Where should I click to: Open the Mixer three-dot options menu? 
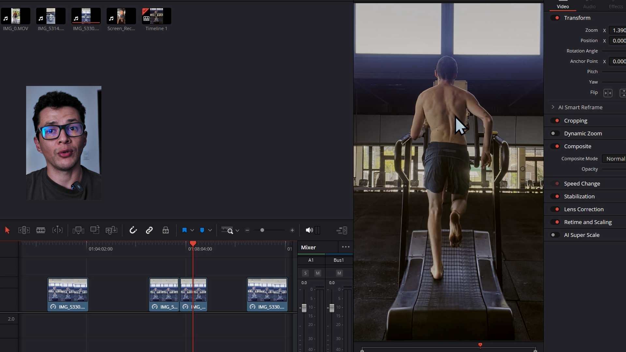click(x=346, y=247)
